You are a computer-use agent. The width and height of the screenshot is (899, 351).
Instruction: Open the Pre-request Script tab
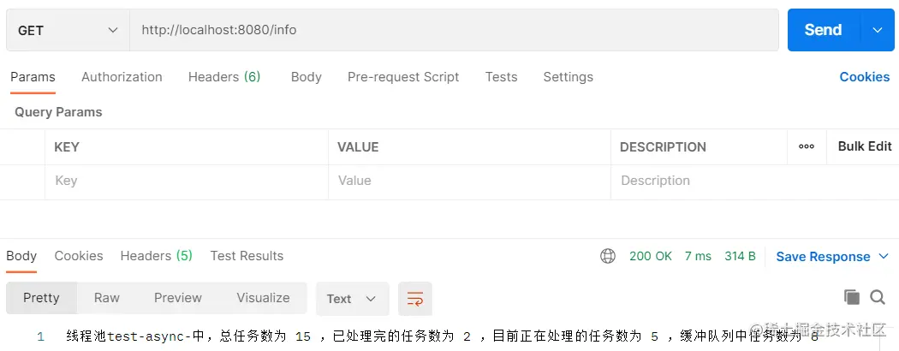point(403,77)
